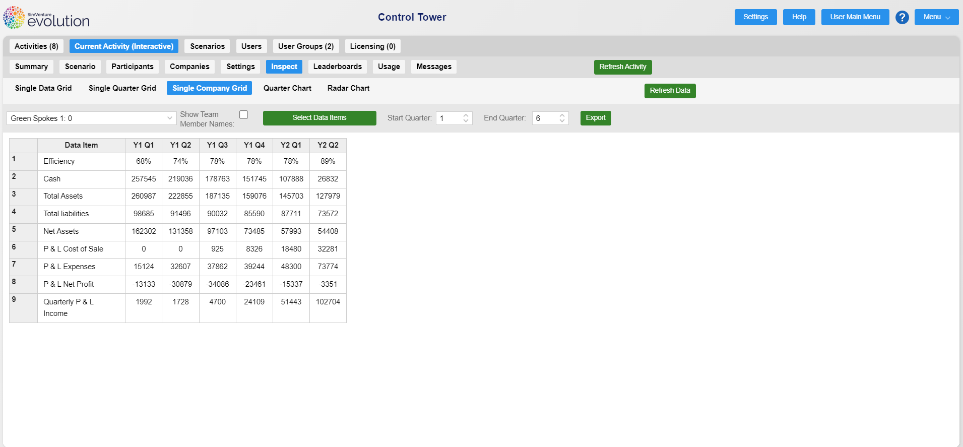Open the Green Spokes company dropdown
963x447 pixels.
tap(91, 118)
